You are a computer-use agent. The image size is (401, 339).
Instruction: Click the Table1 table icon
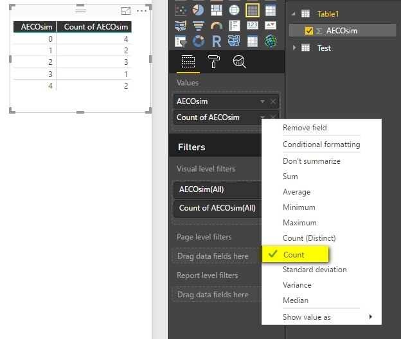point(306,13)
